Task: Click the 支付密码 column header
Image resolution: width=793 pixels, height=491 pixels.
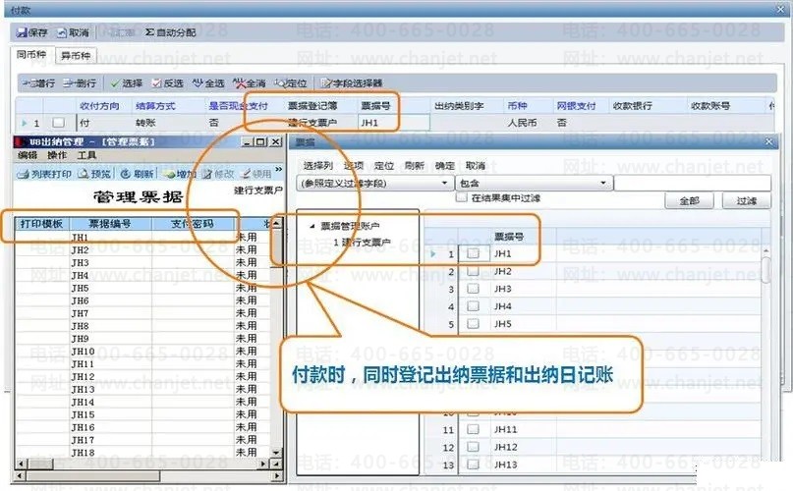Action: tap(193, 224)
